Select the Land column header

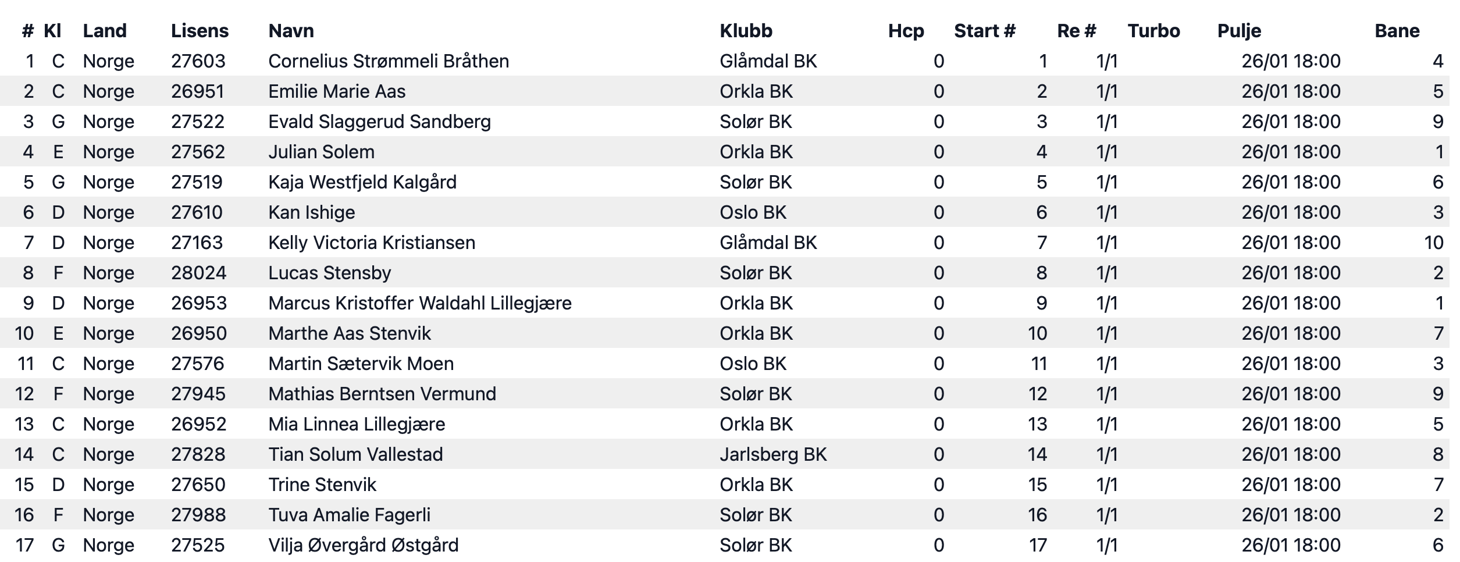click(105, 31)
